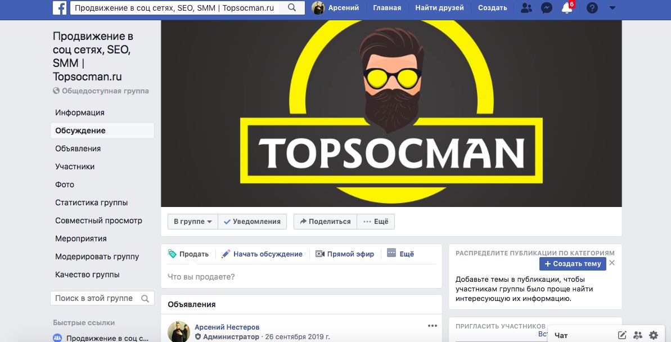
Task: Click the Поделиться button
Action: click(325, 221)
